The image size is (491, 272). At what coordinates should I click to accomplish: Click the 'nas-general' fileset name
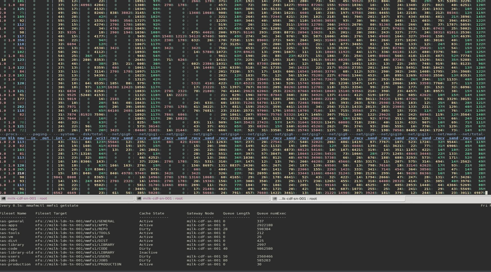[x=12, y=221]
